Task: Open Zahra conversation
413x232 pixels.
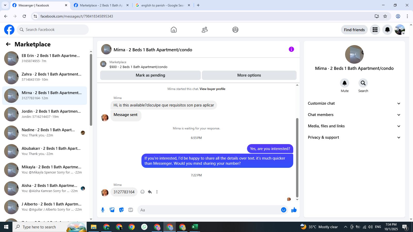Action: click(x=44, y=77)
